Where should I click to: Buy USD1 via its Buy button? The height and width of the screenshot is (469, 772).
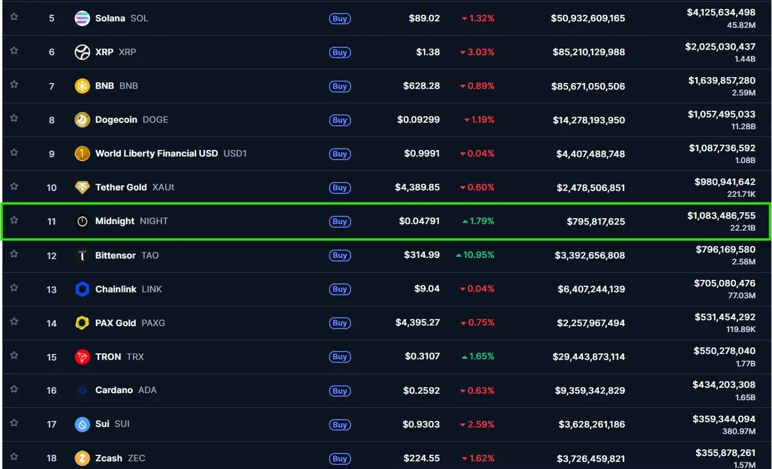coord(340,154)
